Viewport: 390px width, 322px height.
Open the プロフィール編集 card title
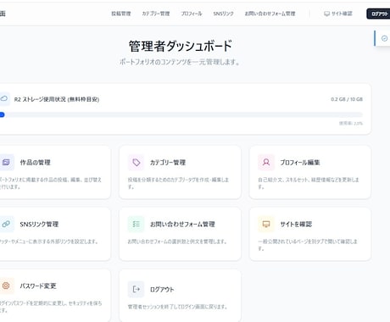[x=300, y=163]
